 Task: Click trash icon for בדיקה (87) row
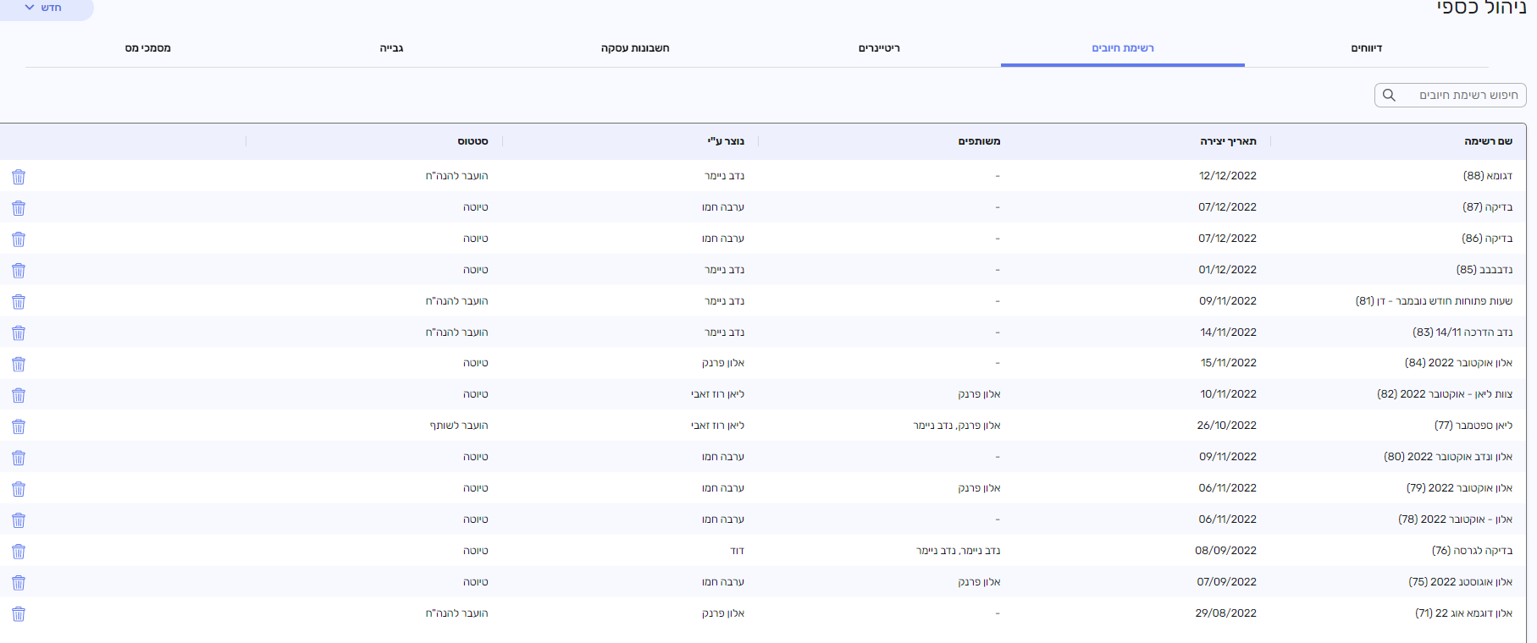19,208
